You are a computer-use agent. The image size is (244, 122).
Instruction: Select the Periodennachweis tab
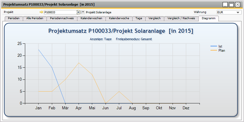pos(62,18)
